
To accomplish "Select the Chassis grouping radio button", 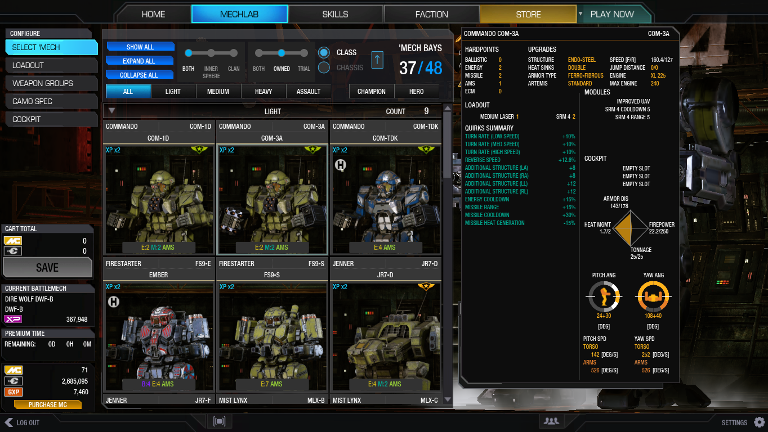I will pos(324,68).
